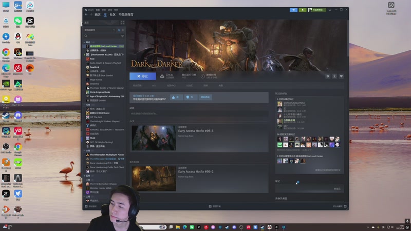Click the blue Stop (停止) button
The width and height of the screenshot is (411, 231).
click(x=143, y=76)
